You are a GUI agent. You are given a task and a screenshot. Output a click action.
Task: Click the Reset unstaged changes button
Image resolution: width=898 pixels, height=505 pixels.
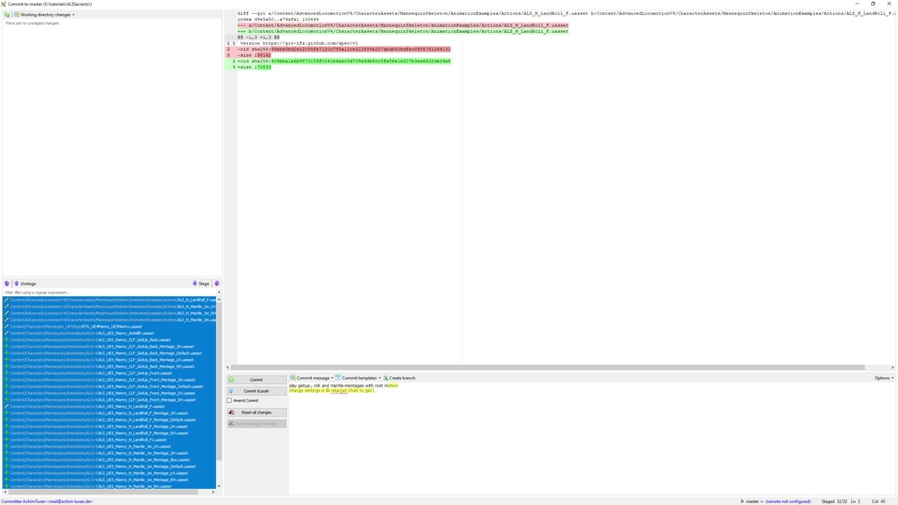(x=256, y=424)
